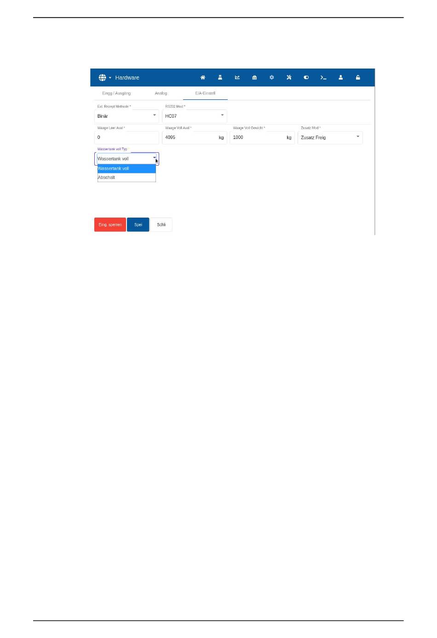
Task: Click the red Eing. sperren button
Action: 110,224
